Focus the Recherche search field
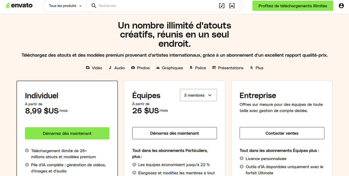Viewport: 349px width, 176px height. [x=155, y=6]
